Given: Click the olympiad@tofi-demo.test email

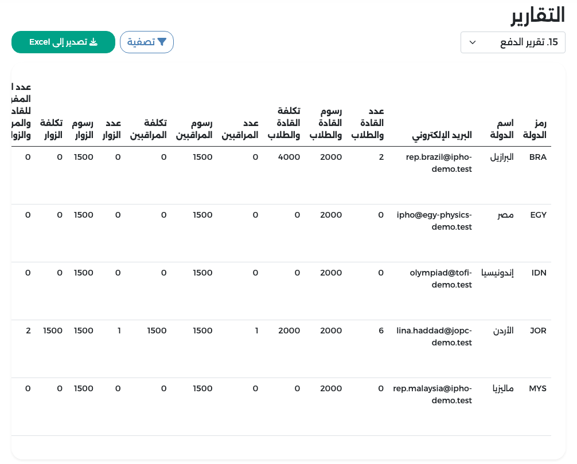Looking at the screenshot, I should click(441, 279).
